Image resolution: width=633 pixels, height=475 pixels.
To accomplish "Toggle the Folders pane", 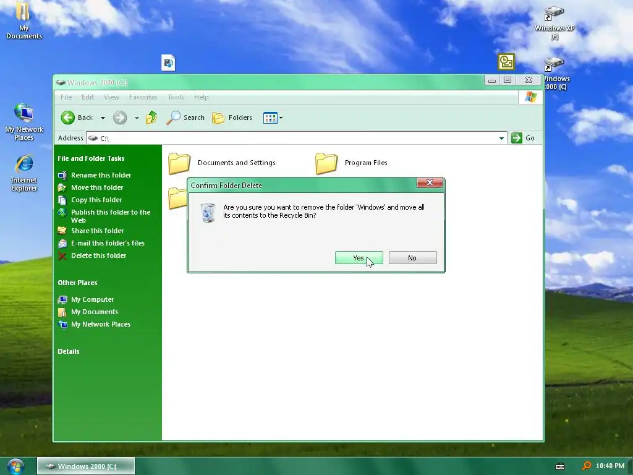I will point(232,118).
